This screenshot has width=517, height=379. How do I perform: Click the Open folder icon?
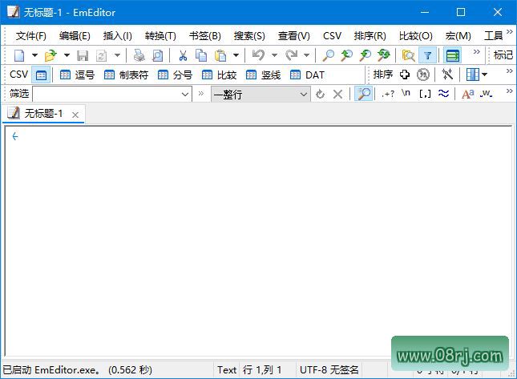click(50, 55)
